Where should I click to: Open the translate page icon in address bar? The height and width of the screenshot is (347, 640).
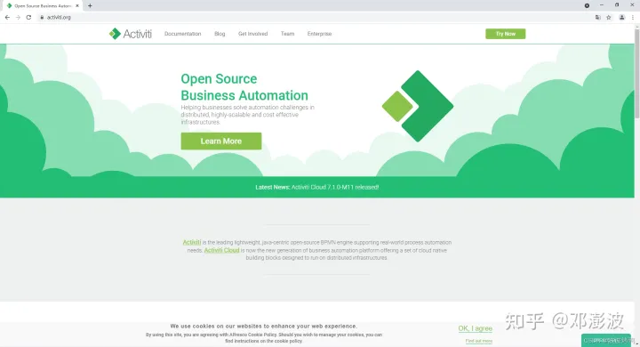point(598,17)
